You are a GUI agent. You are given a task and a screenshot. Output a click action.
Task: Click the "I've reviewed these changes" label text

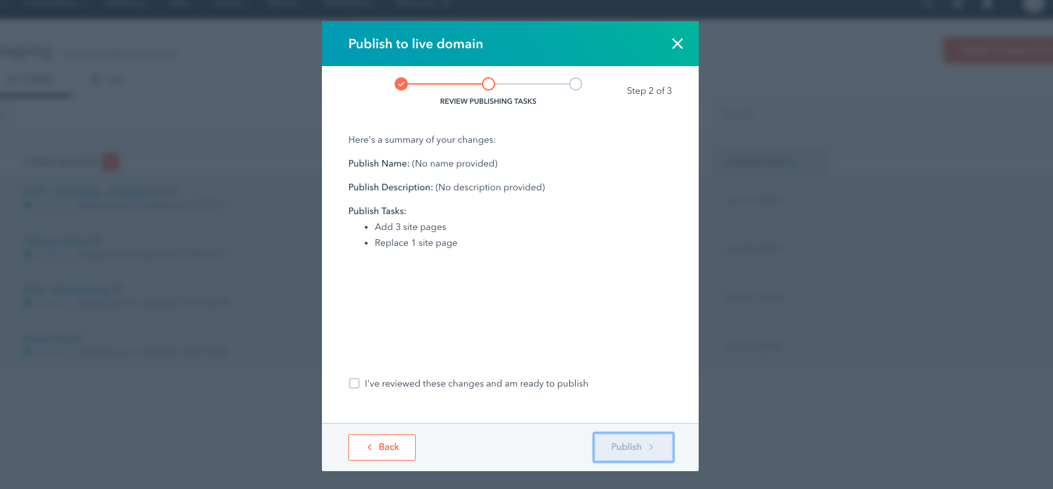point(477,383)
